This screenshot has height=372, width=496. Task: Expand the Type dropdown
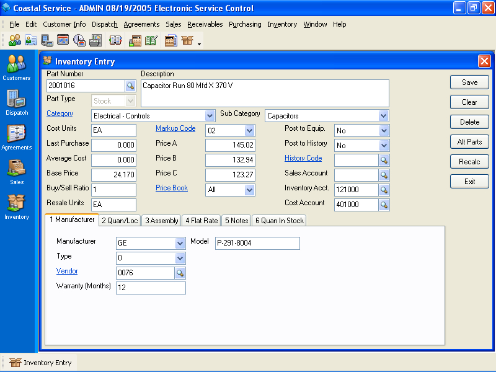(x=180, y=258)
